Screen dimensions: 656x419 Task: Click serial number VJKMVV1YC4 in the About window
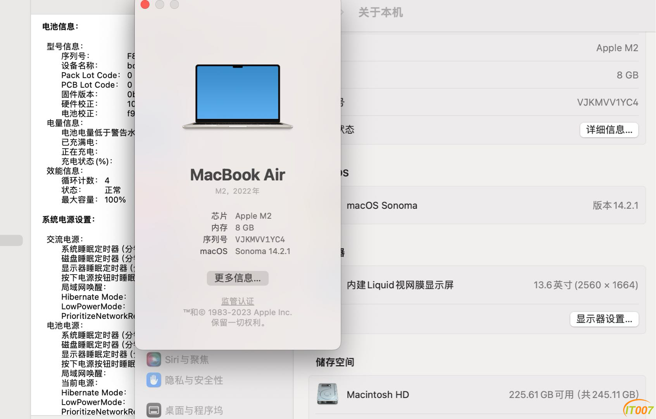click(260, 239)
